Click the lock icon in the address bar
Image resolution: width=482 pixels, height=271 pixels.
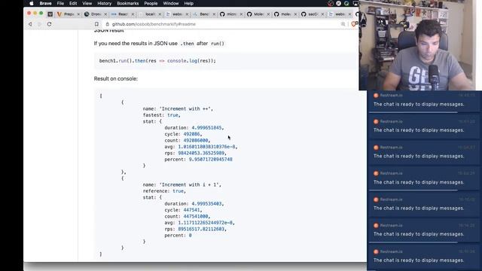point(107,24)
